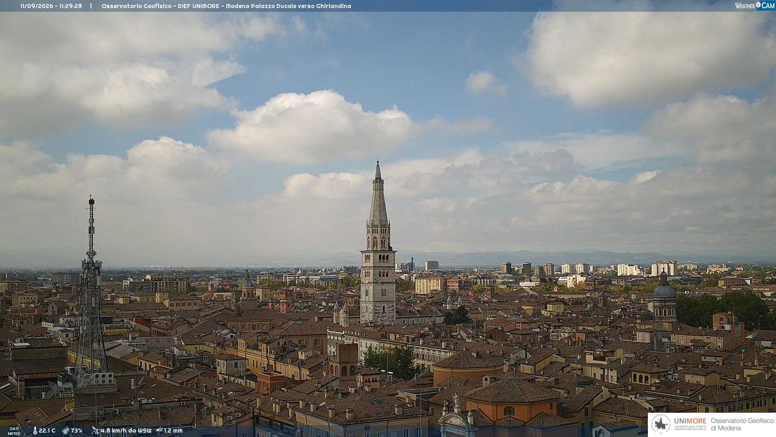776x437 pixels.
Task: Select the 73% humidity reading
Action: point(76,431)
